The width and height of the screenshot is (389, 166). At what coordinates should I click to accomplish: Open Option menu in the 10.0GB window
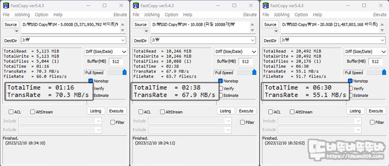click(172, 15)
